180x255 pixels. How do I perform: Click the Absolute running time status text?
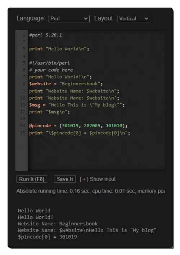[x=90, y=191]
